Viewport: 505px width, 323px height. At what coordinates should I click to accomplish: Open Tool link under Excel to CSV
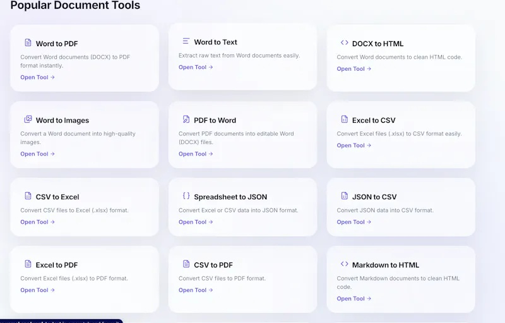[353, 146]
